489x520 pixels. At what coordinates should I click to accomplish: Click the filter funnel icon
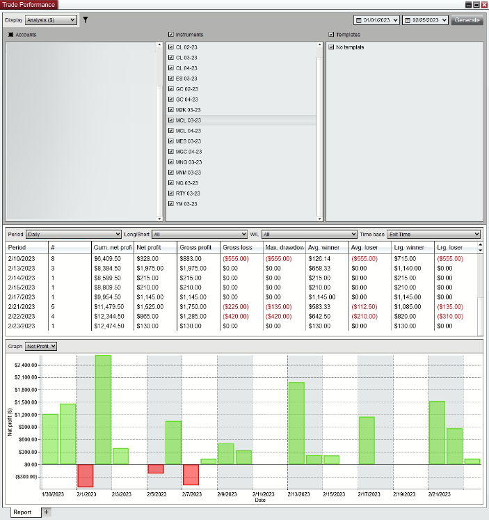click(x=85, y=20)
